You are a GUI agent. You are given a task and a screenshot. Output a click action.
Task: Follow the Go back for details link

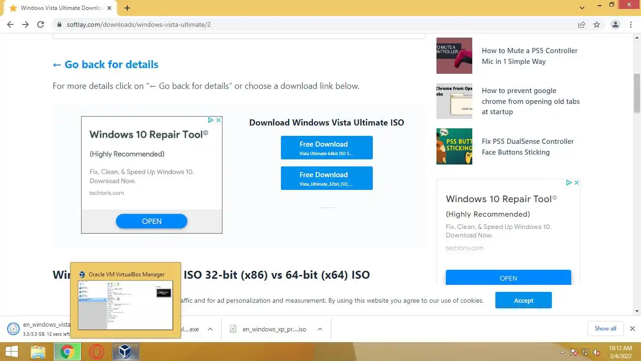(106, 64)
